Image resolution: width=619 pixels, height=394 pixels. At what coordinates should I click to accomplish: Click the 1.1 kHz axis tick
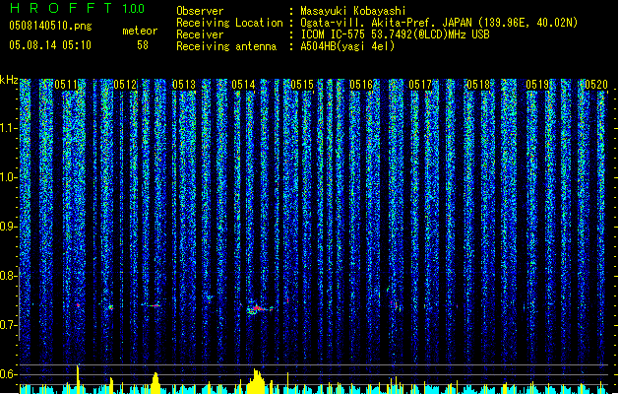click(9, 129)
